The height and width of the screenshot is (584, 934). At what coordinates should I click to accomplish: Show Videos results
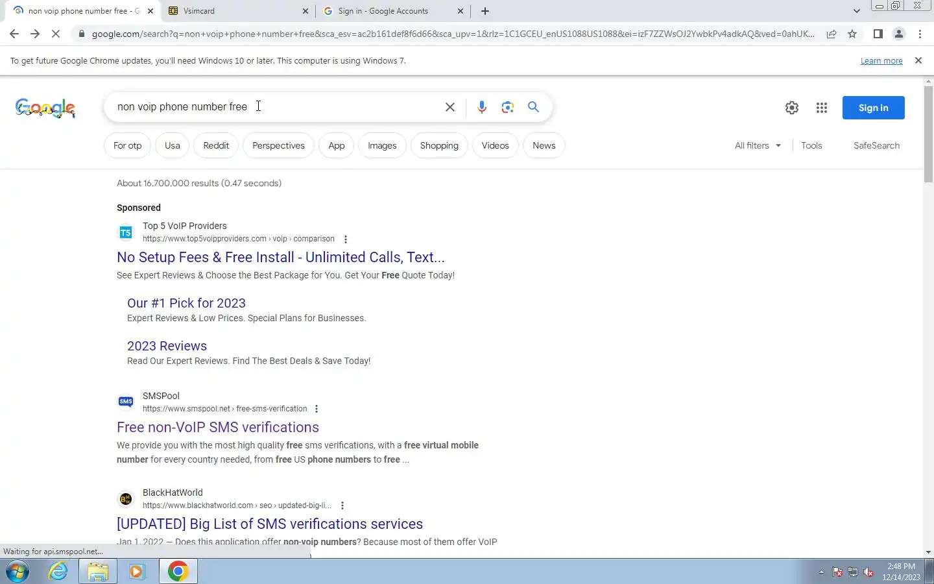tap(495, 145)
